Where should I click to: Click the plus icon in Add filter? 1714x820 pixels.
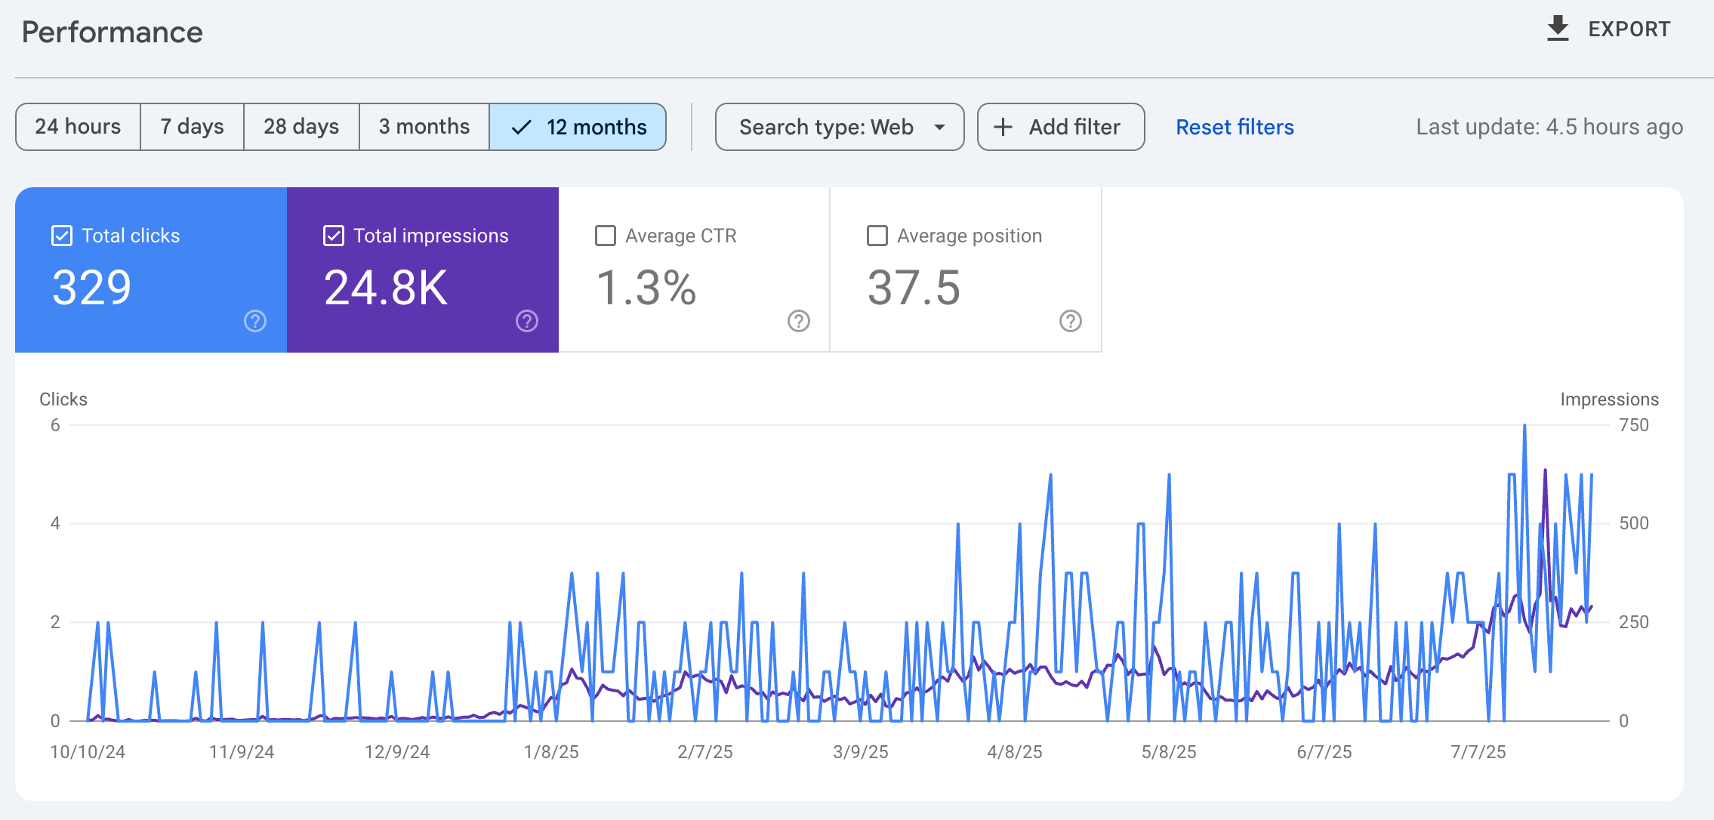click(1003, 127)
